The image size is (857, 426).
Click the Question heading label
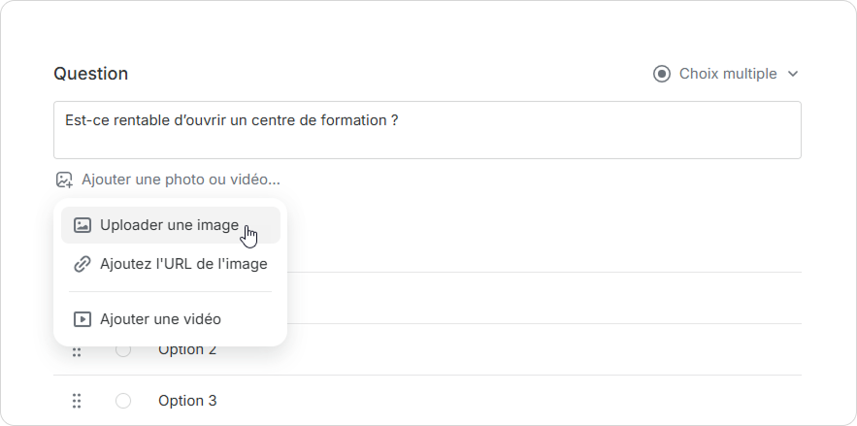coord(90,74)
